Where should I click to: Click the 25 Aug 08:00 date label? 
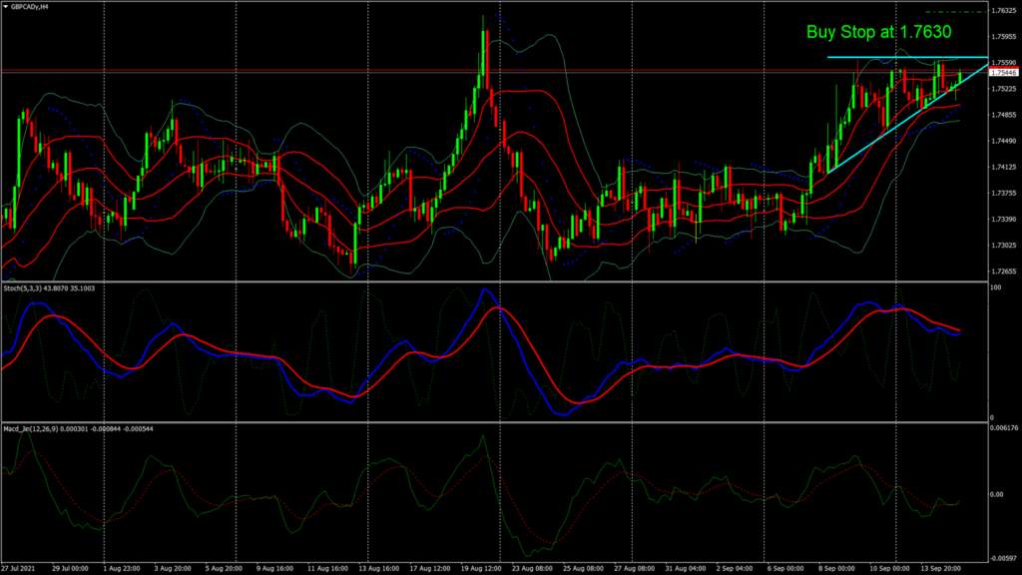[584, 568]
